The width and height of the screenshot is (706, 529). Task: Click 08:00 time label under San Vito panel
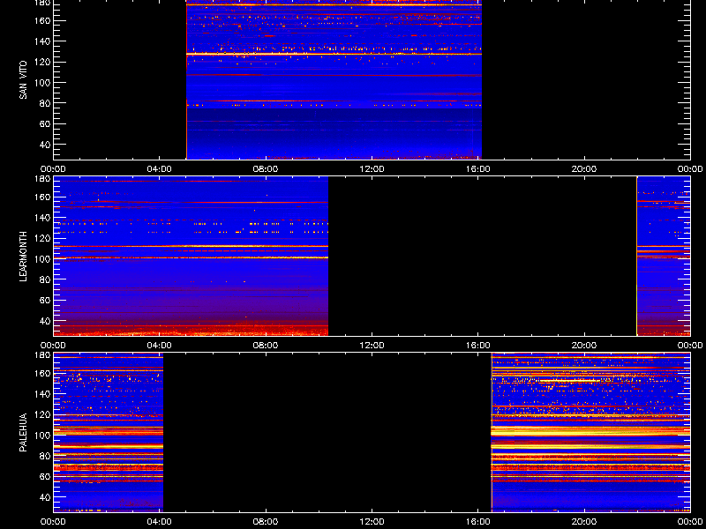tap(266, 169)
